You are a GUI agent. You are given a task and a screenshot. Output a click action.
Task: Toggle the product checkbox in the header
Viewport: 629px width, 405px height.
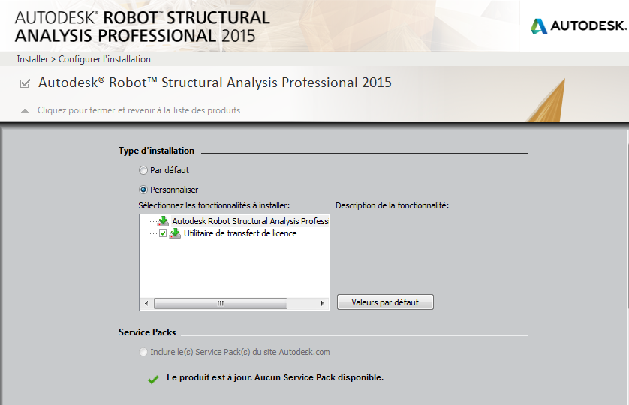25,83
